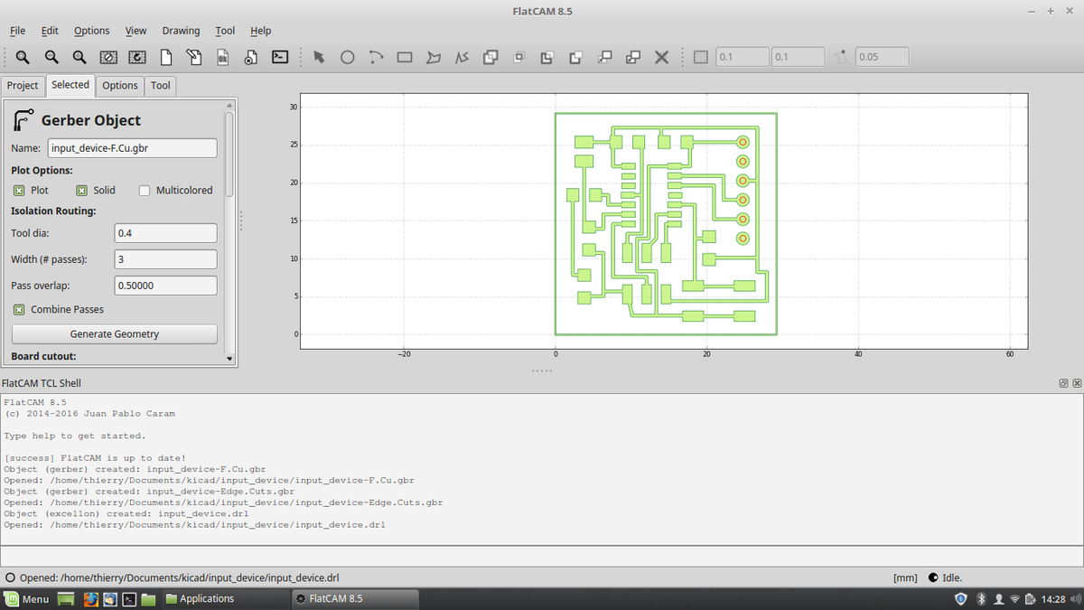The image size is (1084, 610).
Task: Undock the FlatCAM TCL Shell panel
Action: [x=1064, y=384]
